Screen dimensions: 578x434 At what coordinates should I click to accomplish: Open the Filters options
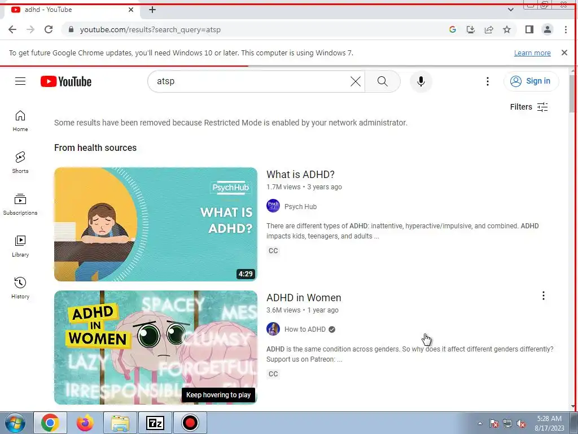click(x=528, y=107)
